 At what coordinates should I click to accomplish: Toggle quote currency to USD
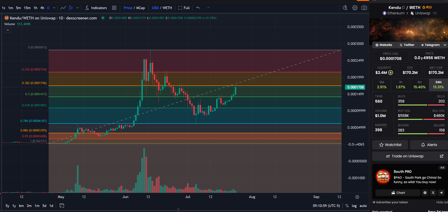155,8
